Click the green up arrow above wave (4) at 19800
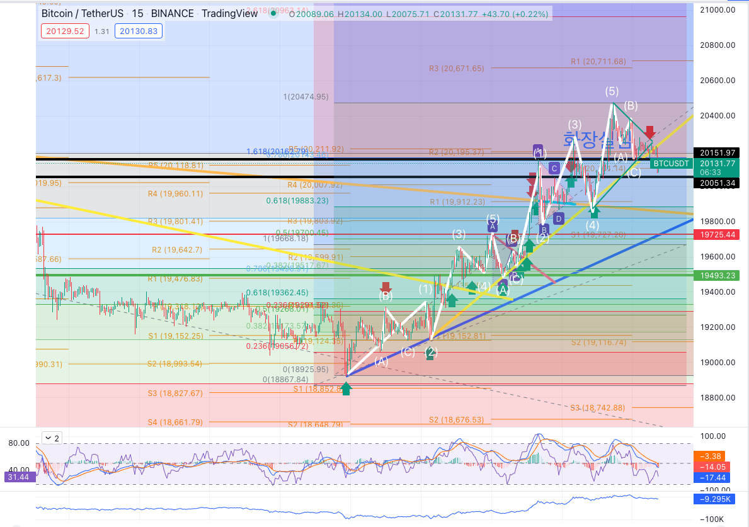 pyautogui.click(x=594, y=211)
